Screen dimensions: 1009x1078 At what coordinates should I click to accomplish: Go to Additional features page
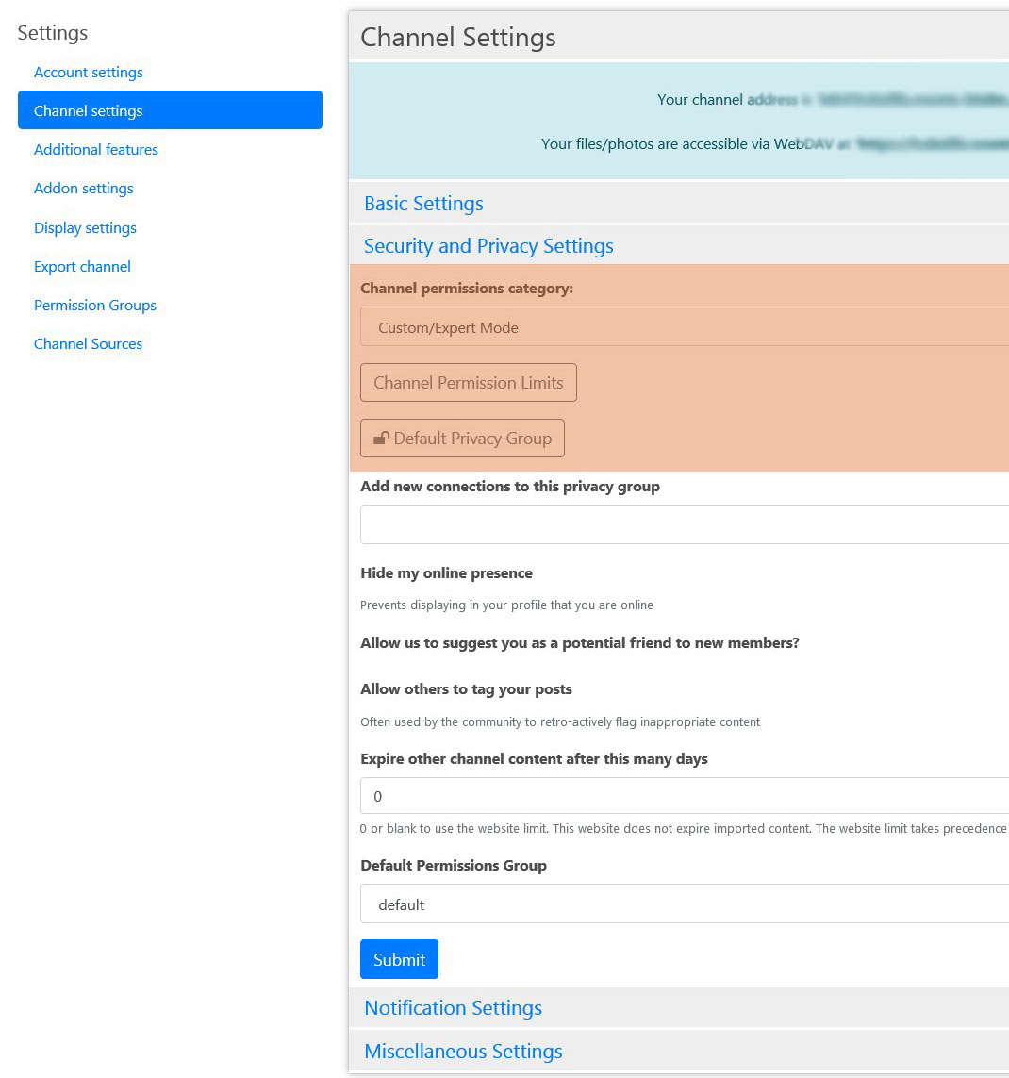[96, 150]
